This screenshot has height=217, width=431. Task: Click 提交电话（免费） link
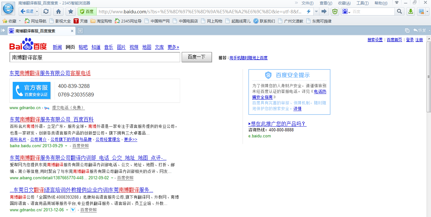click(x=69, y=108)
